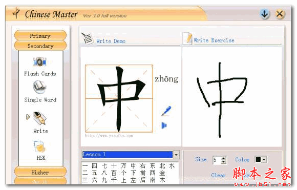This screenshot has width=297, height=190.
Task: Select character 右 in lesson list
Action: coord(143,166)
